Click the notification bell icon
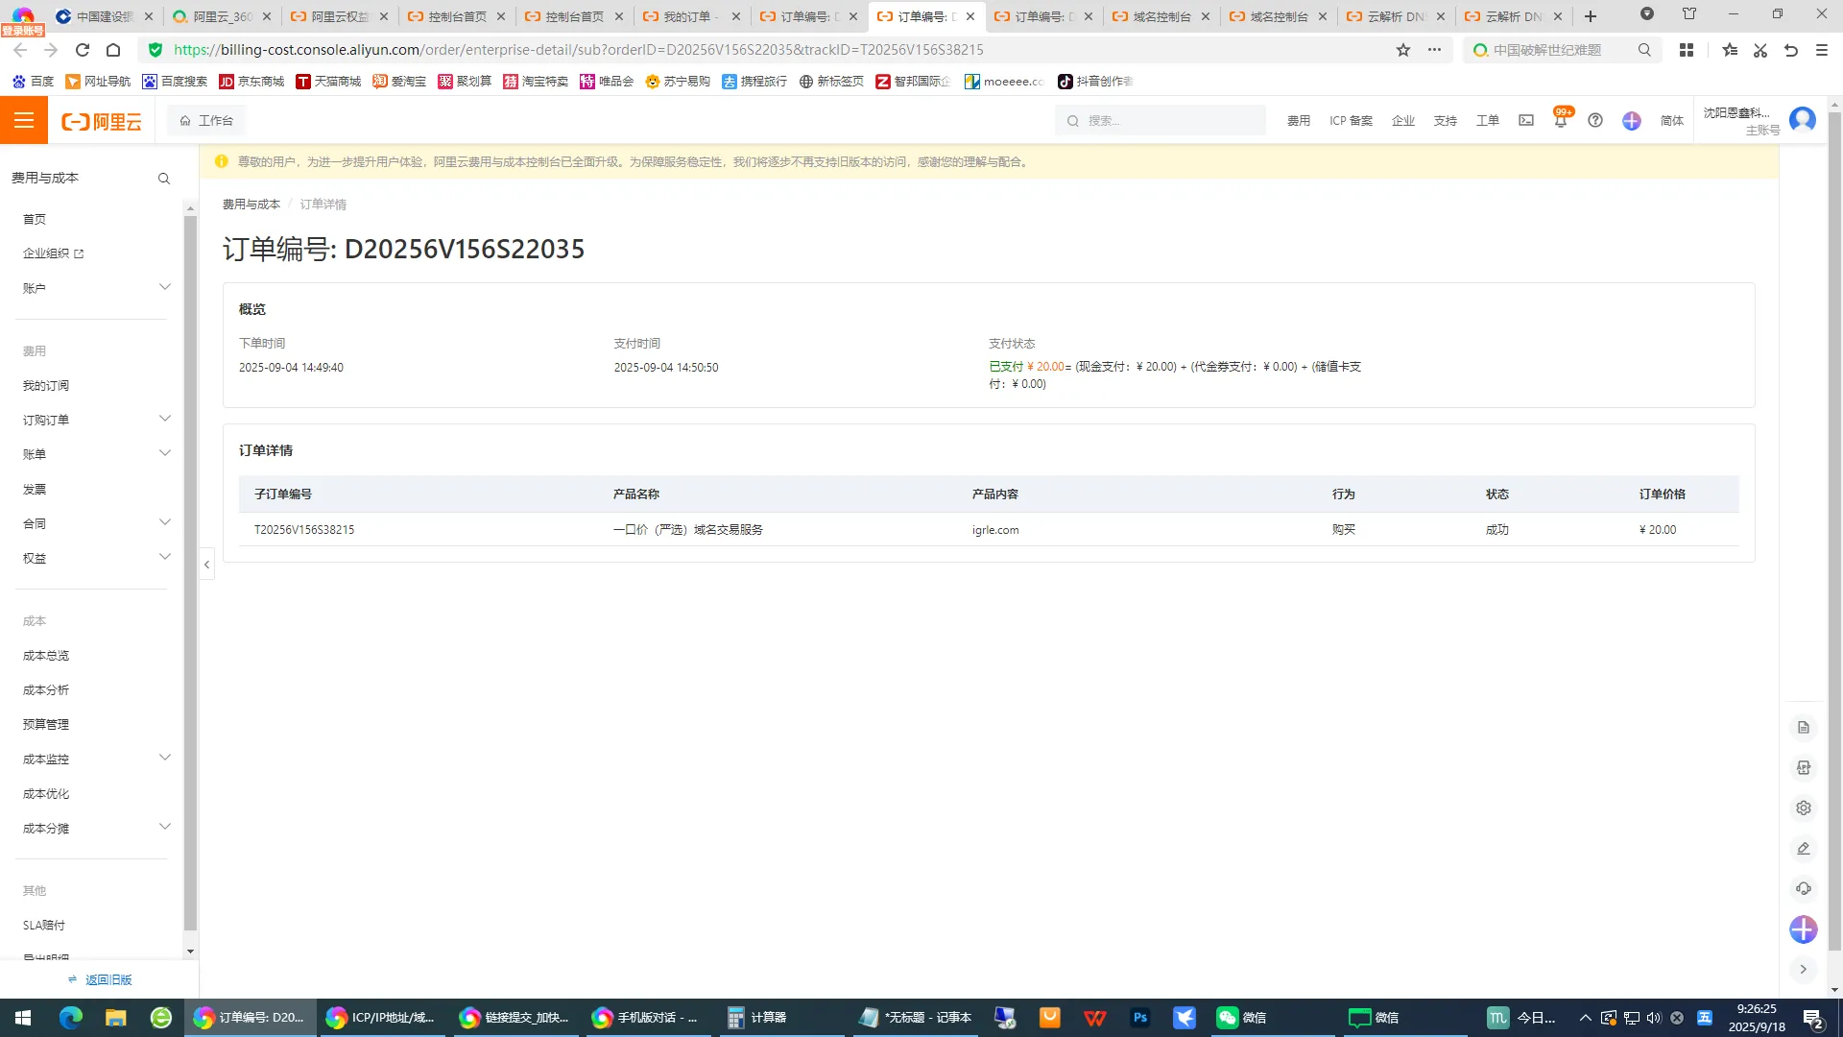The width and height of the screenshot is (1843, 1037). pyautogui.click(x=1560, y=121)
